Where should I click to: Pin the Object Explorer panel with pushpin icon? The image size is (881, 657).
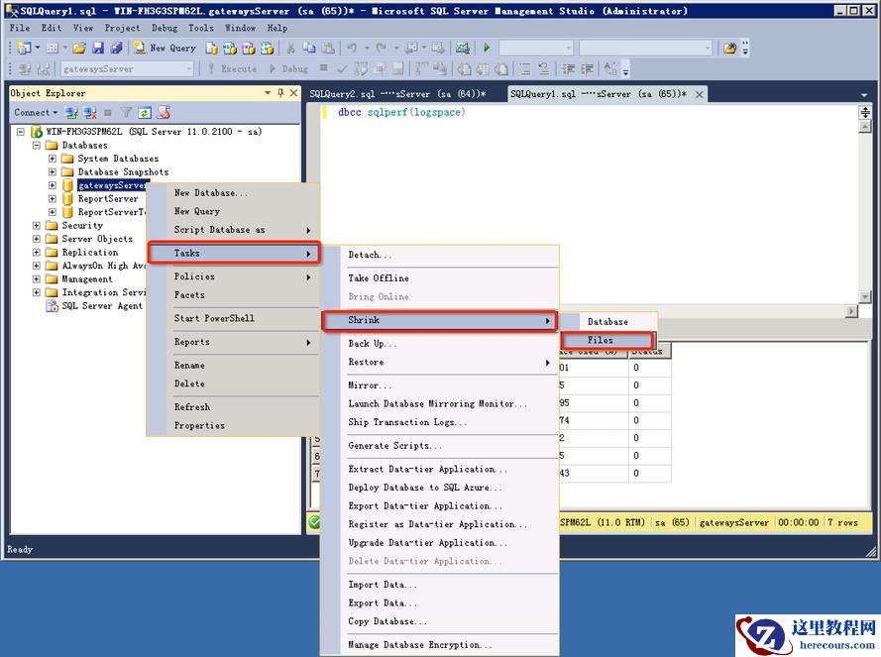[280, 93]
